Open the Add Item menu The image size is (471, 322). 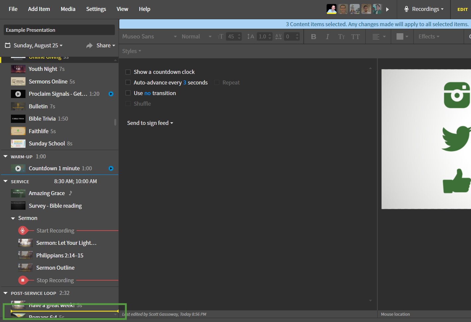(x=39, y=9)
